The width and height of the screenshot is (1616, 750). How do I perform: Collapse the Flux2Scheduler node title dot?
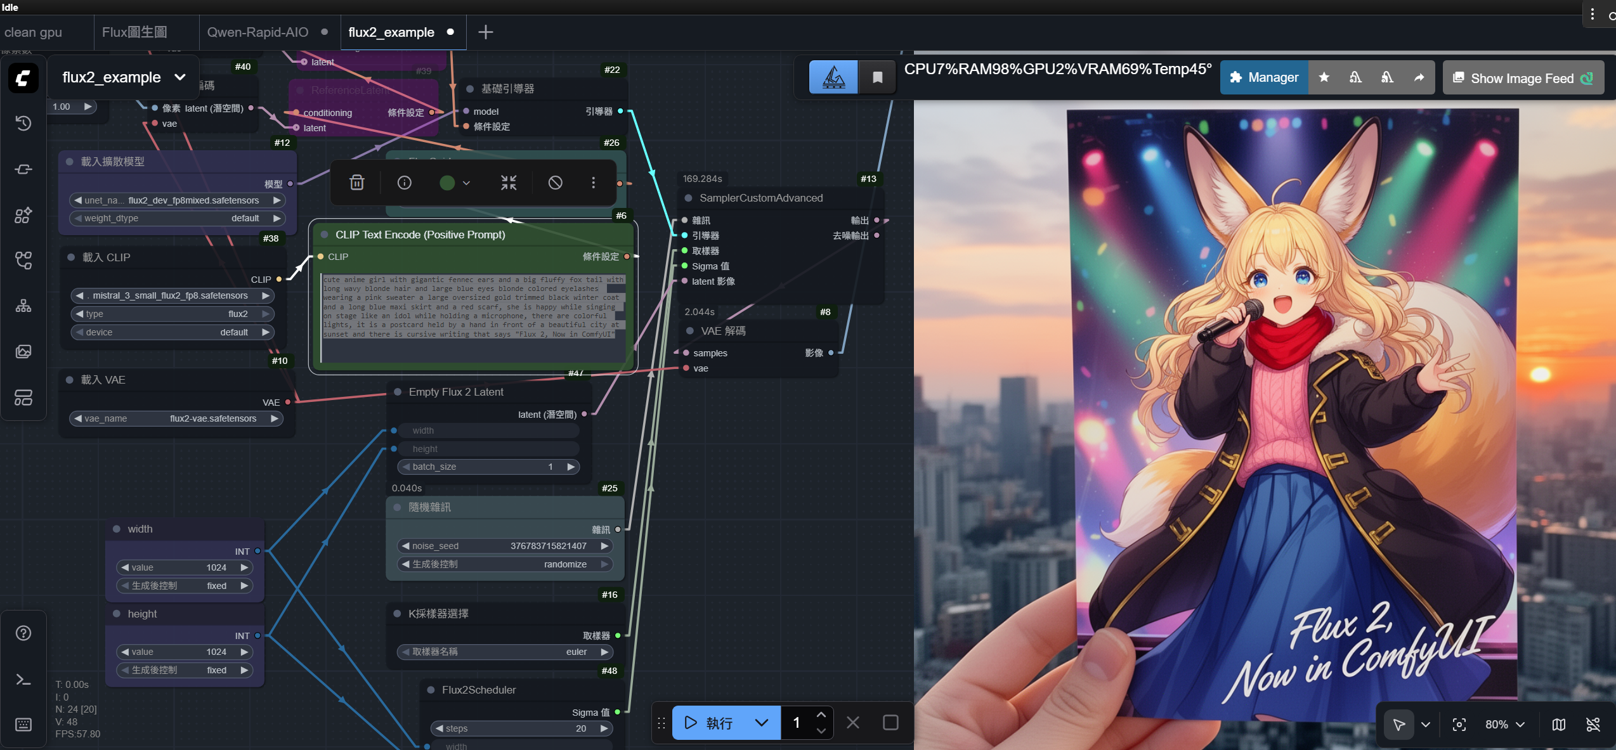[431, 690]
